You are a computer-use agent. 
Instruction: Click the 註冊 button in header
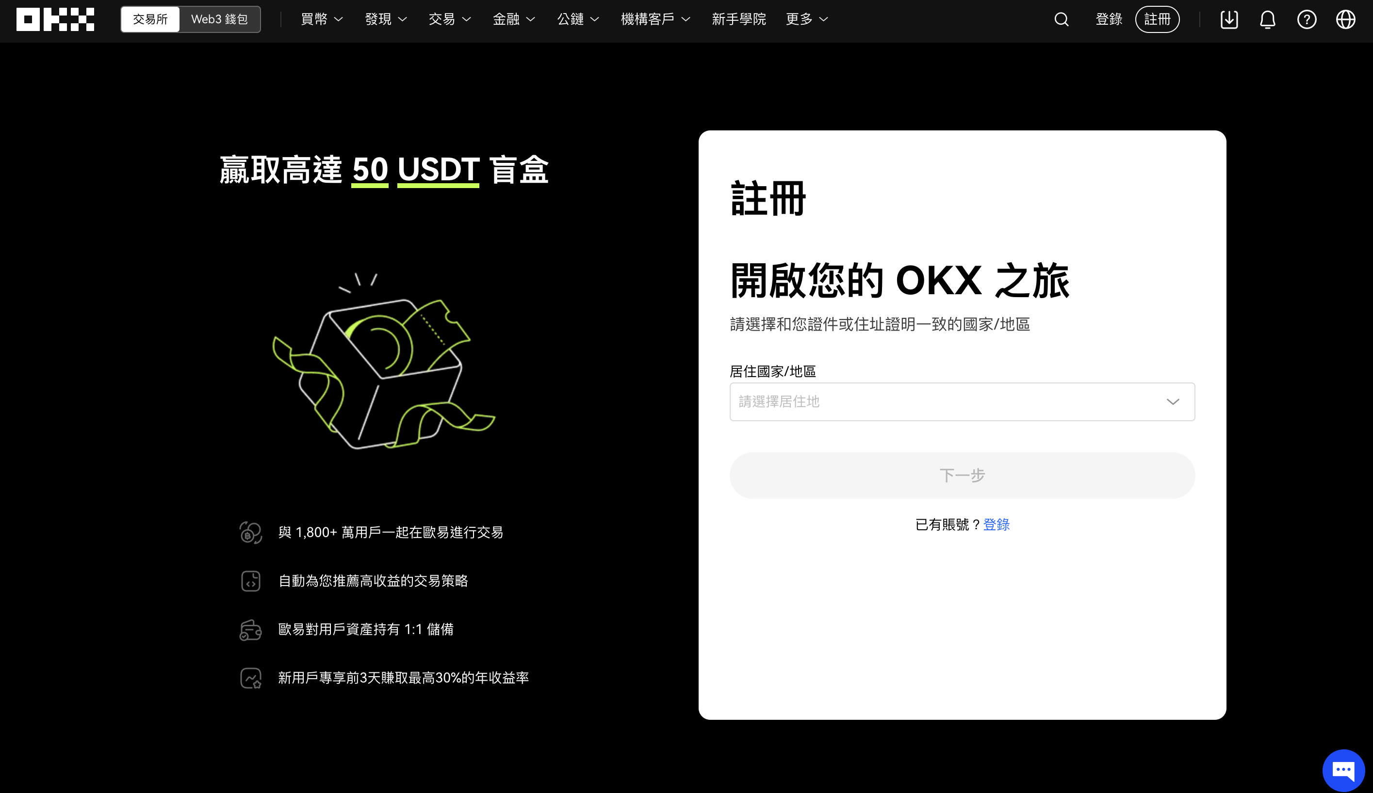click(1157, 19)
